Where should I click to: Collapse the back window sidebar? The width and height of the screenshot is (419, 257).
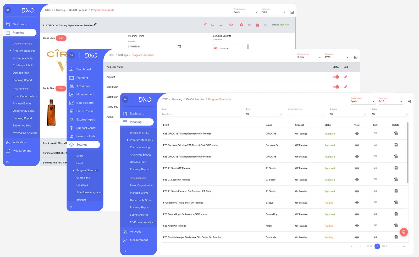tap(7, 162)
